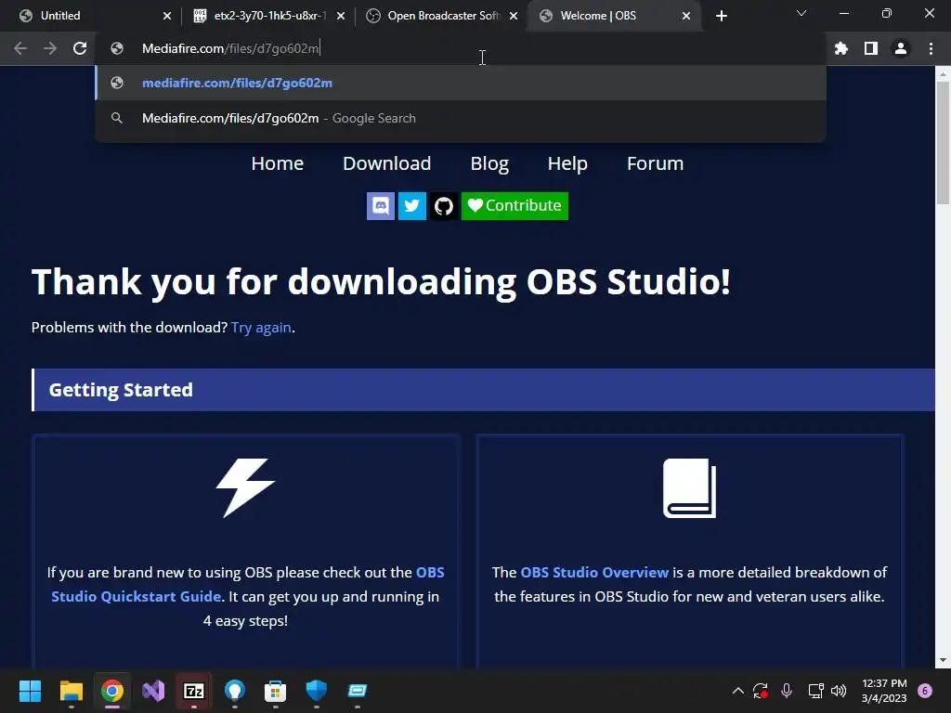951x713 pixels.
Task: Open the Chrome extensions puzzle icon
Action: [841, 48]
